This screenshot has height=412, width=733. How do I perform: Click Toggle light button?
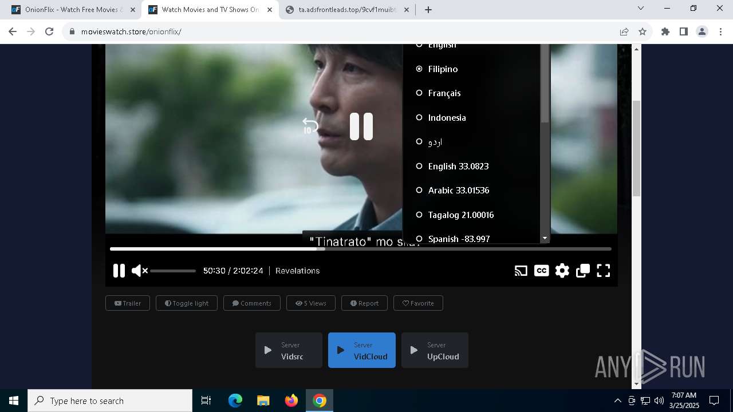187,303
